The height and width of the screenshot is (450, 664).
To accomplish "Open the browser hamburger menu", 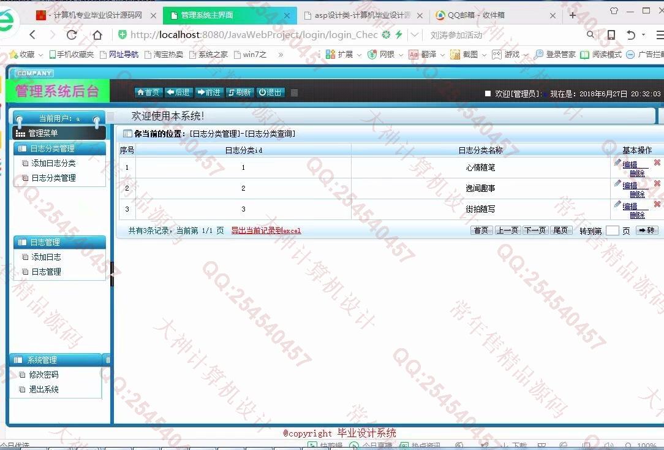I will click(660, 35).
